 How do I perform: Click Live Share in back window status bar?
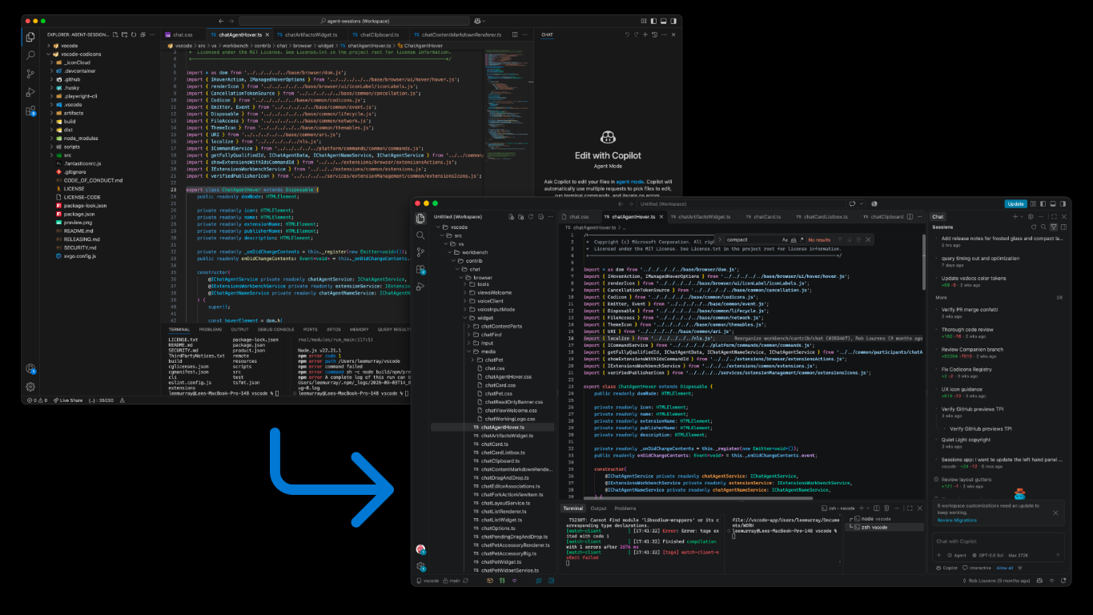click(68, 400)
